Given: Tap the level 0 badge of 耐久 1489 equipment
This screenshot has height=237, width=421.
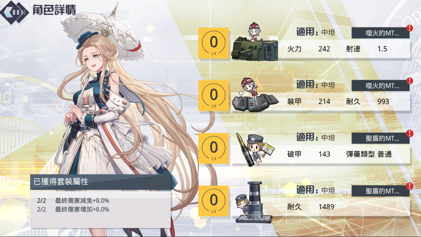Looking at the screenshot, I should (214, 201).
